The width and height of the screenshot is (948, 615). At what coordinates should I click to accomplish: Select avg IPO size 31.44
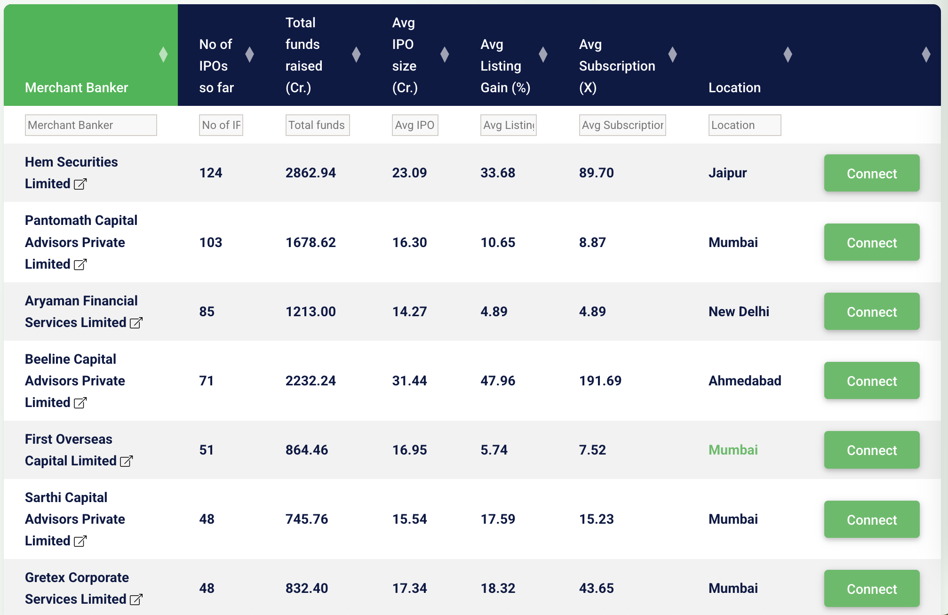409,381
